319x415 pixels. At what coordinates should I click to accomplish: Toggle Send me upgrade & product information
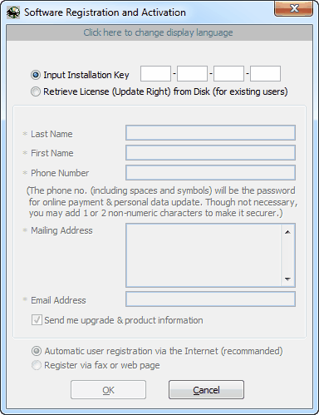tap(37, 320)
